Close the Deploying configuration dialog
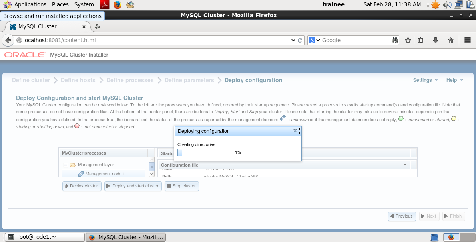The image size is (476, 242). 295,131
